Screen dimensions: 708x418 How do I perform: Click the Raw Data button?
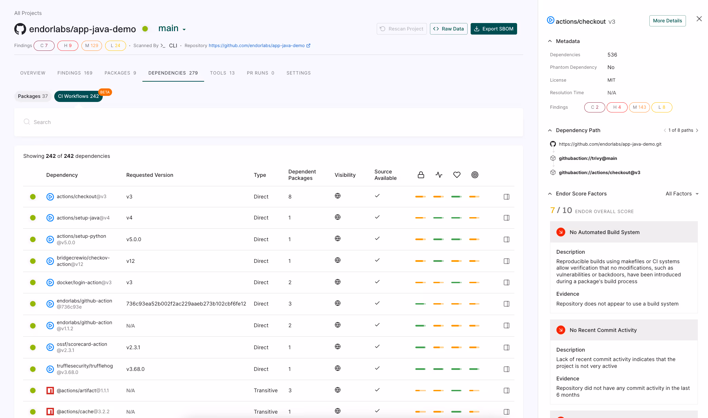(x=449, y=29)
